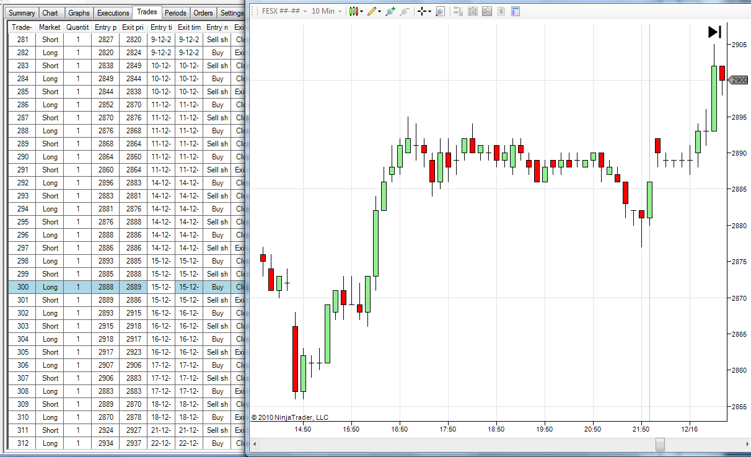Open the indicators chart icon

coord(487,11)
